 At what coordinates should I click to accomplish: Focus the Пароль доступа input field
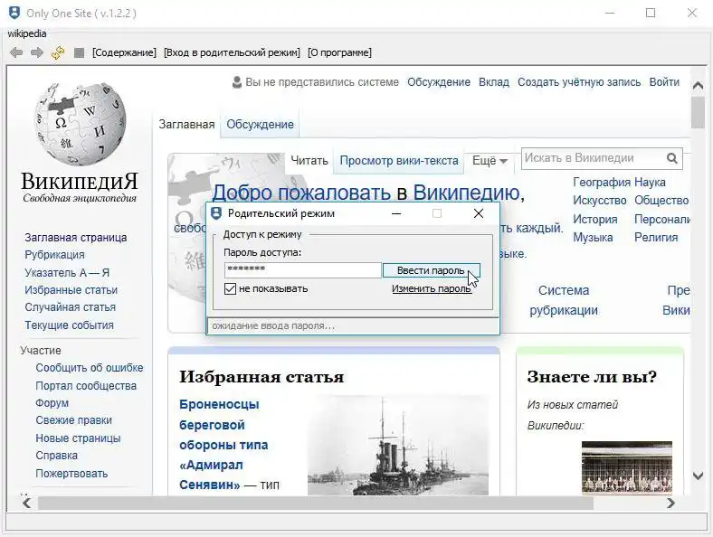pos(302,270)
